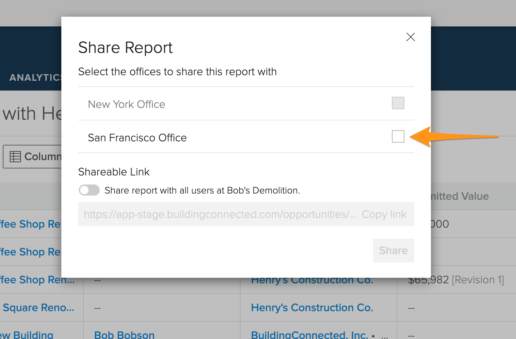
Task: Click the Columns table icon
Action: click(15, 157)
